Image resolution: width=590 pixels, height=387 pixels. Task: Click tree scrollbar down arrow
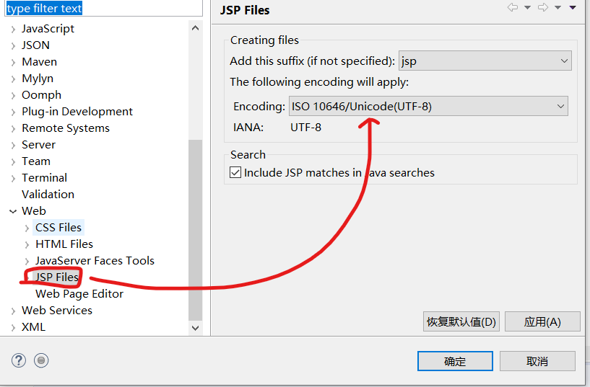click(195, 328)
